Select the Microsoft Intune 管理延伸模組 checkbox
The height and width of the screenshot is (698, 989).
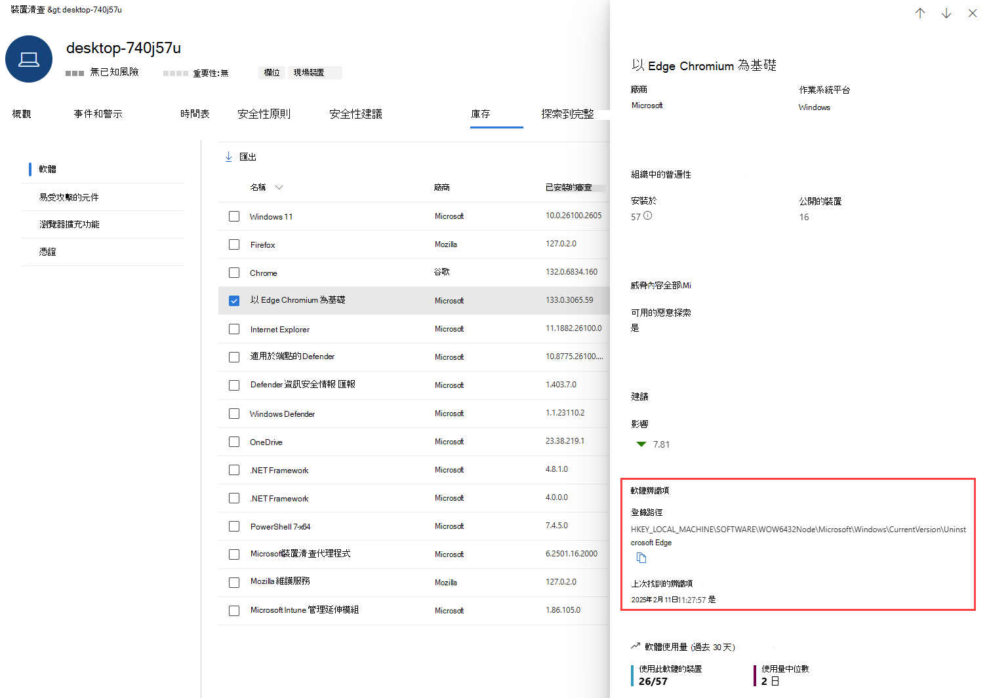point(234,611)
